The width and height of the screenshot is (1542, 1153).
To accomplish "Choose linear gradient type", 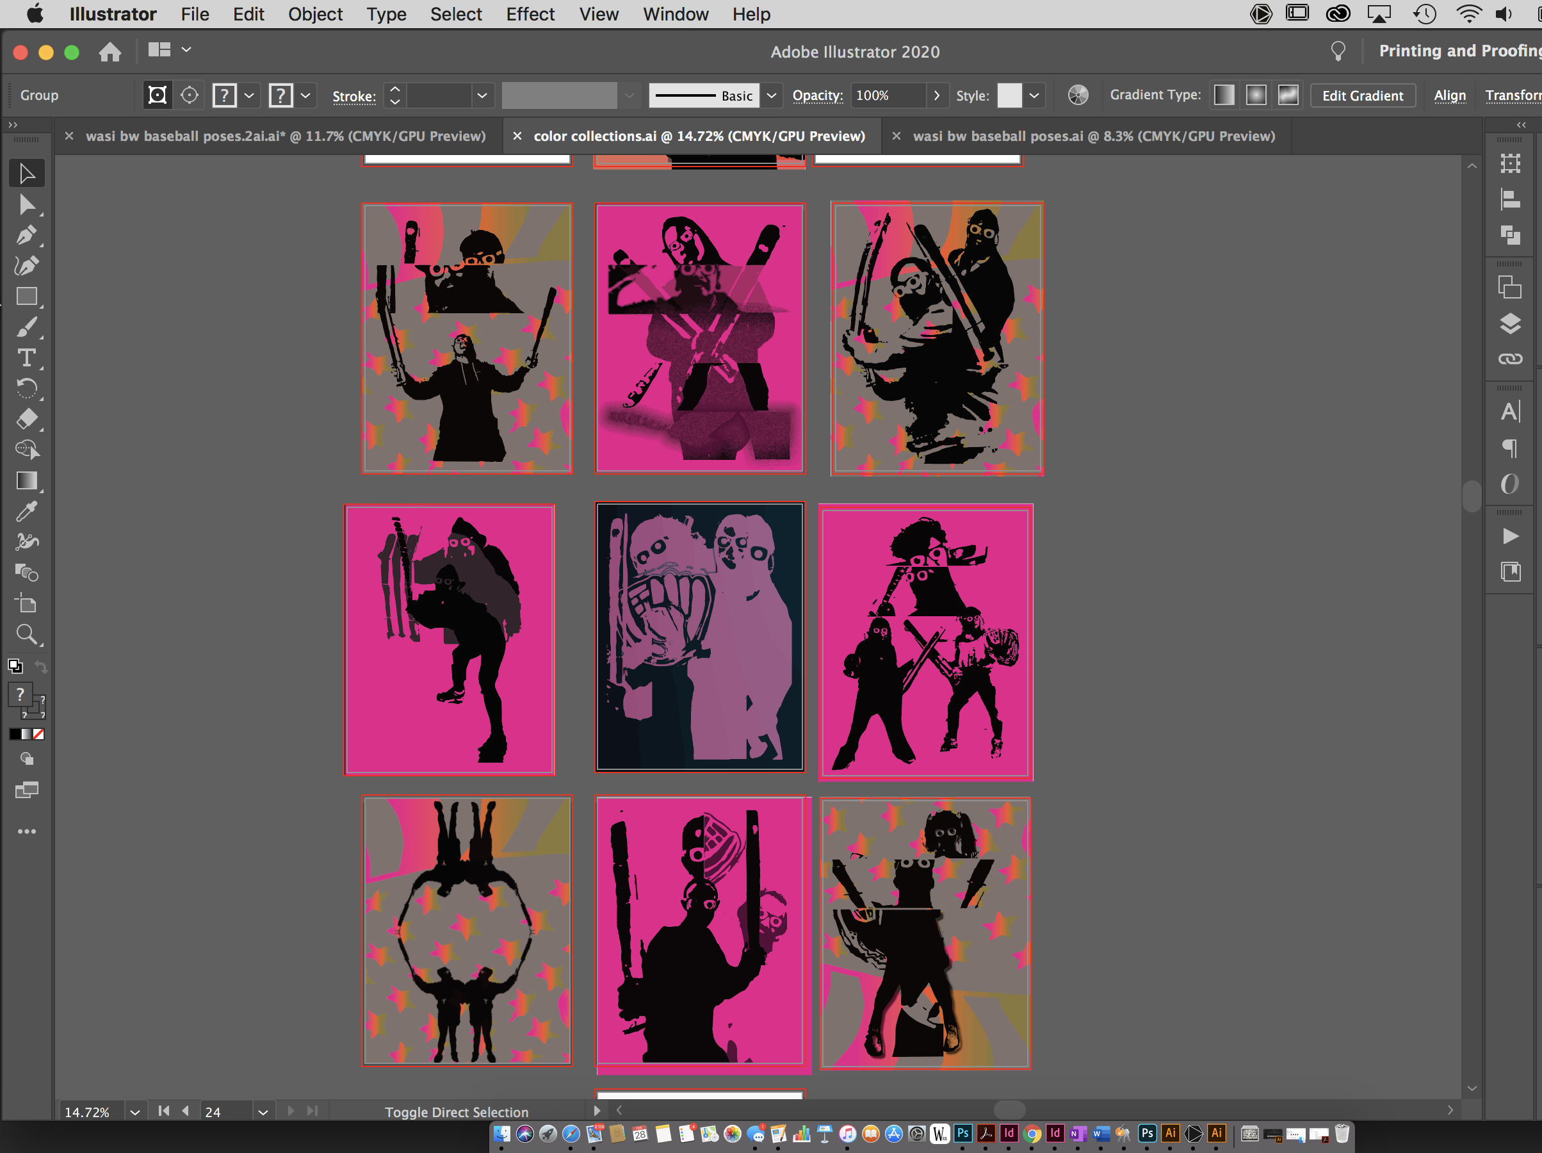I will coord(1224,95).
